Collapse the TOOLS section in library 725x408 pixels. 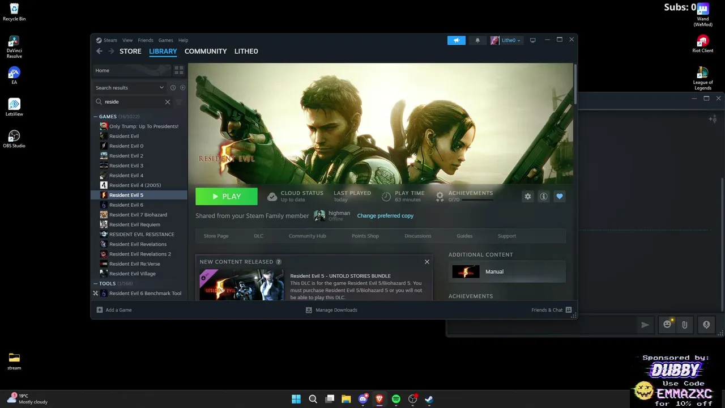click(95, 283)
